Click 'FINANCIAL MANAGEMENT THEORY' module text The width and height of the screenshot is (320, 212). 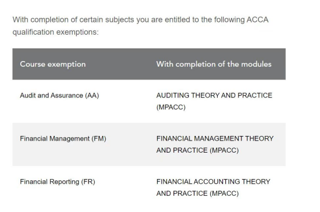(215, 138)
